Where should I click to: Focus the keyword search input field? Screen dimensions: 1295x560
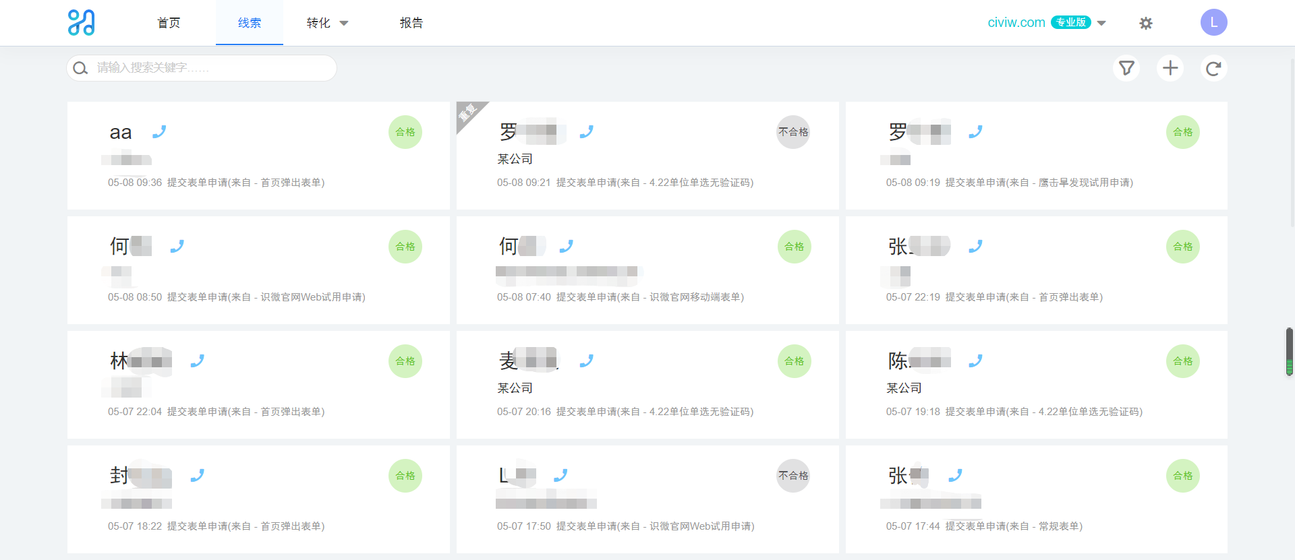click(209, 68)
